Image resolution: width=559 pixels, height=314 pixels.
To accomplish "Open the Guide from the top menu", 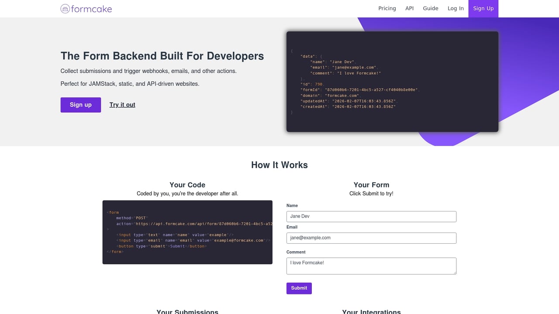I will coord(431,8).
